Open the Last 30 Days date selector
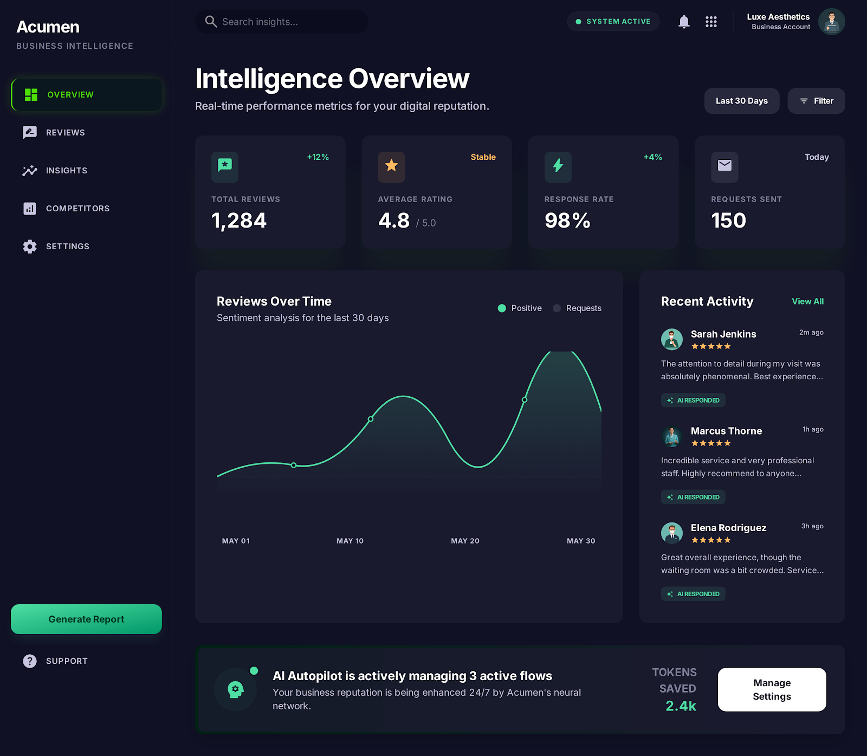This screenshot has width=867, height=756. tap(741, 101)
